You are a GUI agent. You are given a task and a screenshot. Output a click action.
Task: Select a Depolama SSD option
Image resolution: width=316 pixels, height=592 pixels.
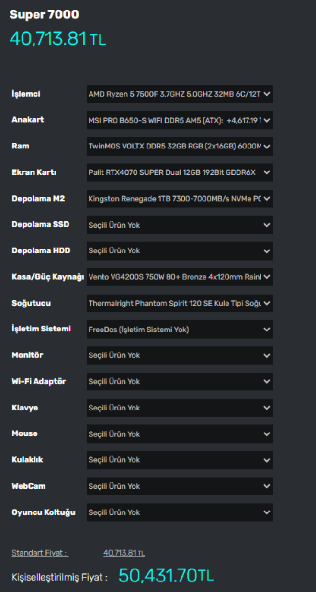[180, 225]
